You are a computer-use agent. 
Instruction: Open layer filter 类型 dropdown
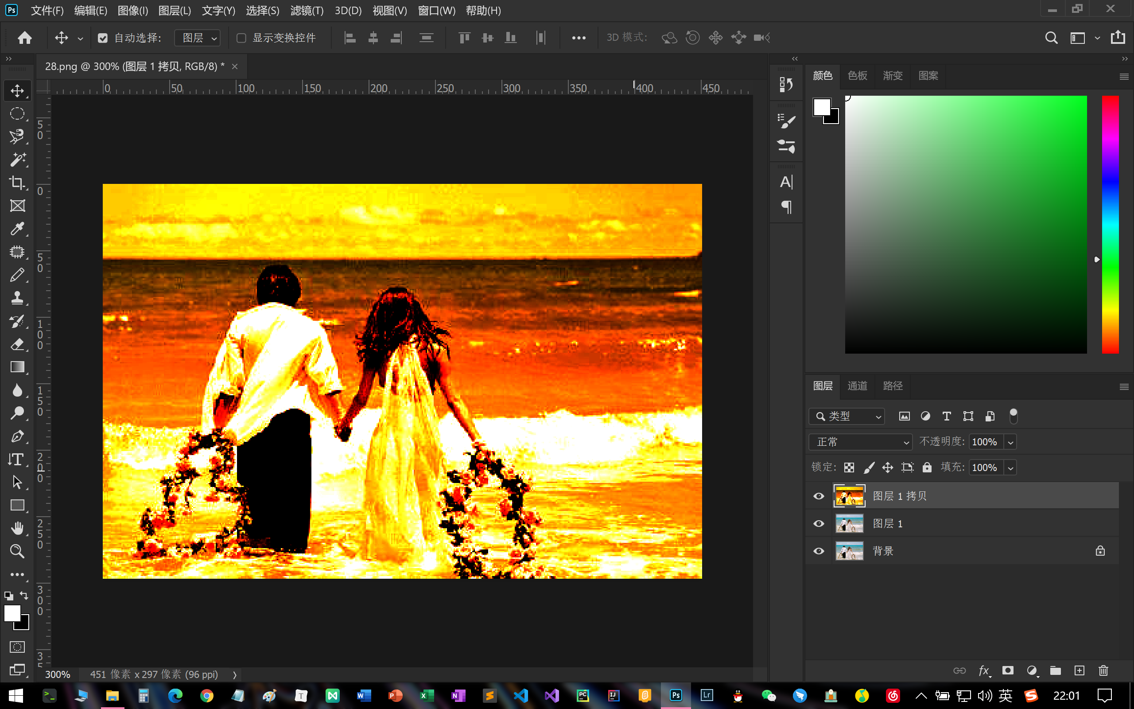pos(847,416)
